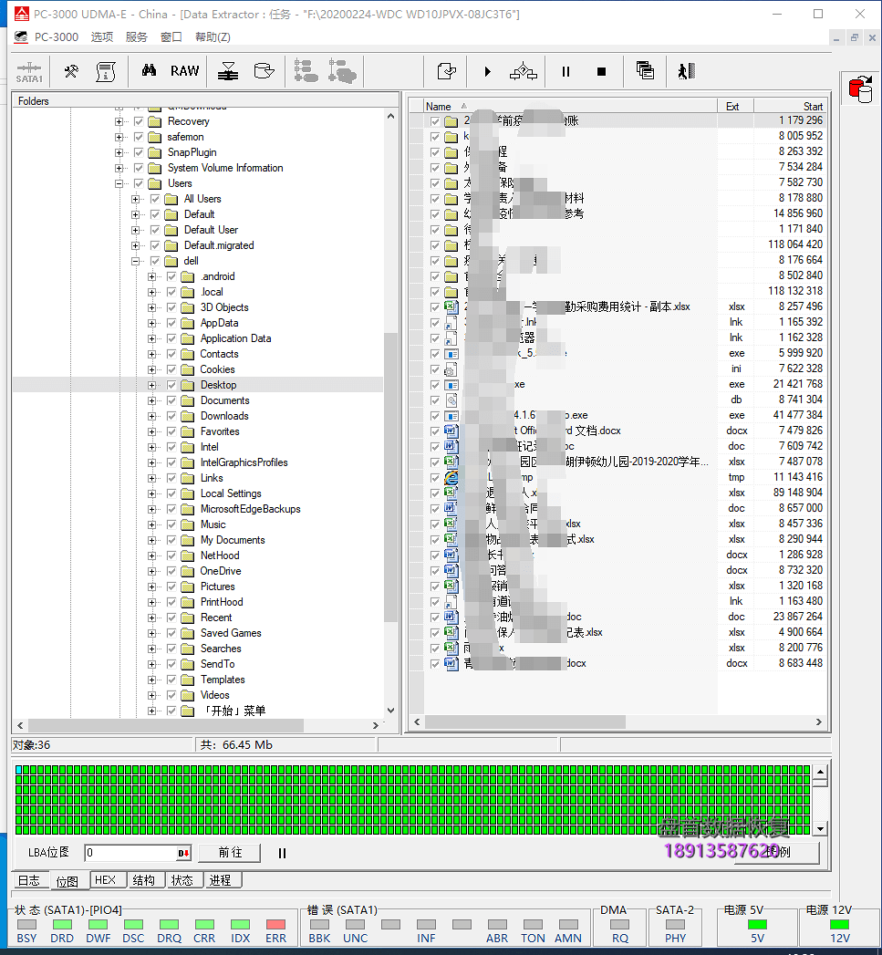Viewport: 882px width, 955px height.
Task: Expand the AppData folder node
Action: tap(151, 324)
